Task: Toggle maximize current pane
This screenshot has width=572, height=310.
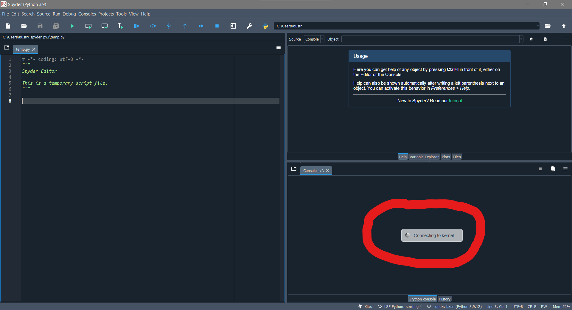Action: [233, 26]
